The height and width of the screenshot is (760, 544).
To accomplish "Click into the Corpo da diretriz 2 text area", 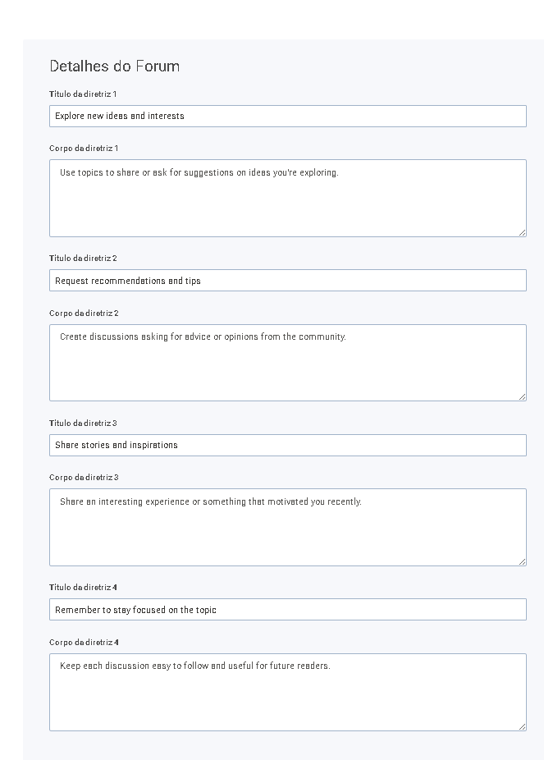I will point(288,363).
